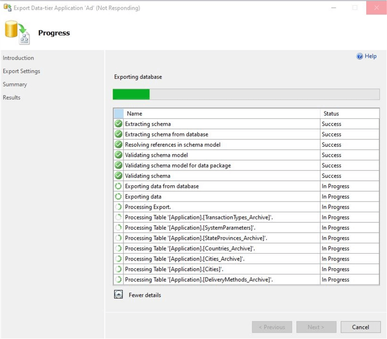Select the DeliveryMethods_Archive table row
This screenshot has width=387, height=339.
198,280
